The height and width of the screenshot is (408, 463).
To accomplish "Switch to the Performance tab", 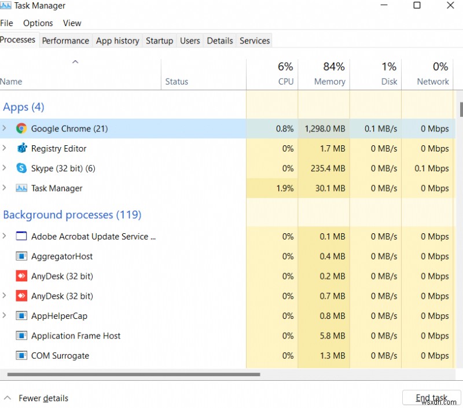I will pos(65,41).
